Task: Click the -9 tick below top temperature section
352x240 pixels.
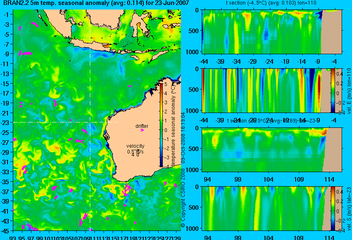Action: coord(318,62)
